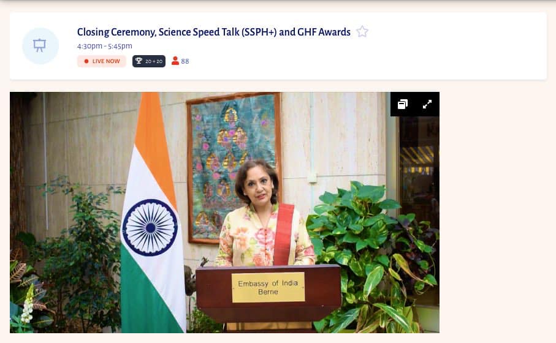The height and width of the screenshot is (343, 556).
Task: Click the trophy icon in the points badge
Action: (139, 61)
